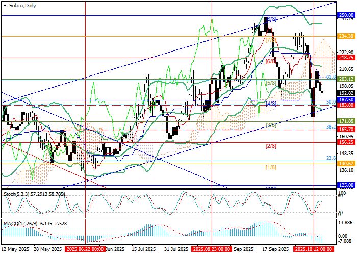
Task: Click the 12 May 2025 date label
Action: coord(15,249)
